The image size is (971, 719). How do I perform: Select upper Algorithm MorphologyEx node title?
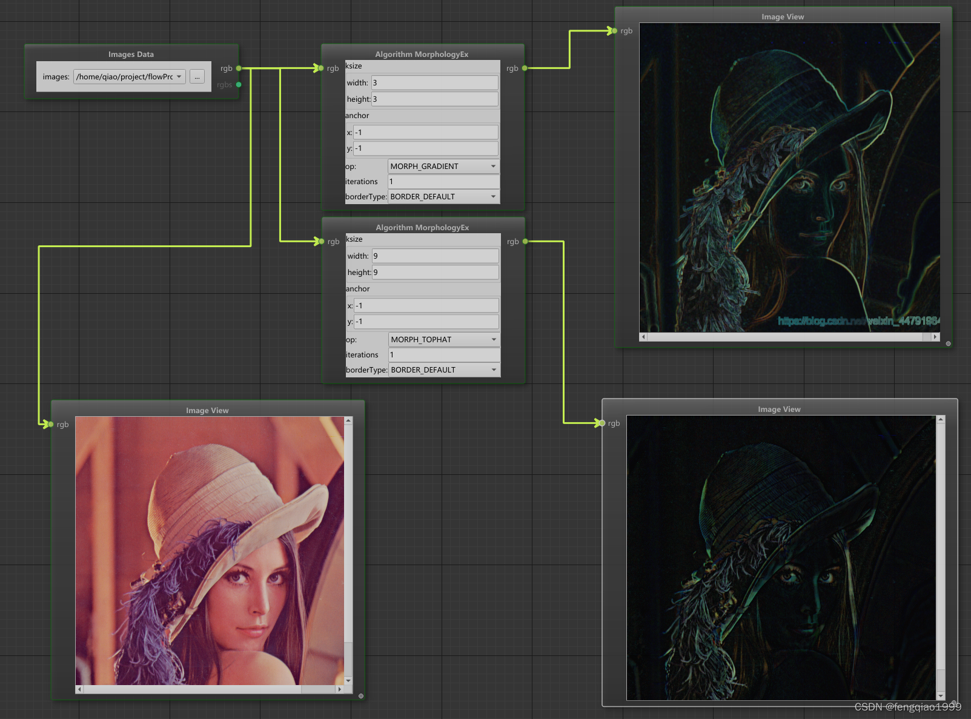pos(422,55)
